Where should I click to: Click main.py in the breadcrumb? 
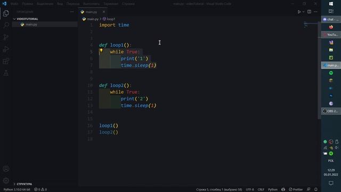coord(93,19)
